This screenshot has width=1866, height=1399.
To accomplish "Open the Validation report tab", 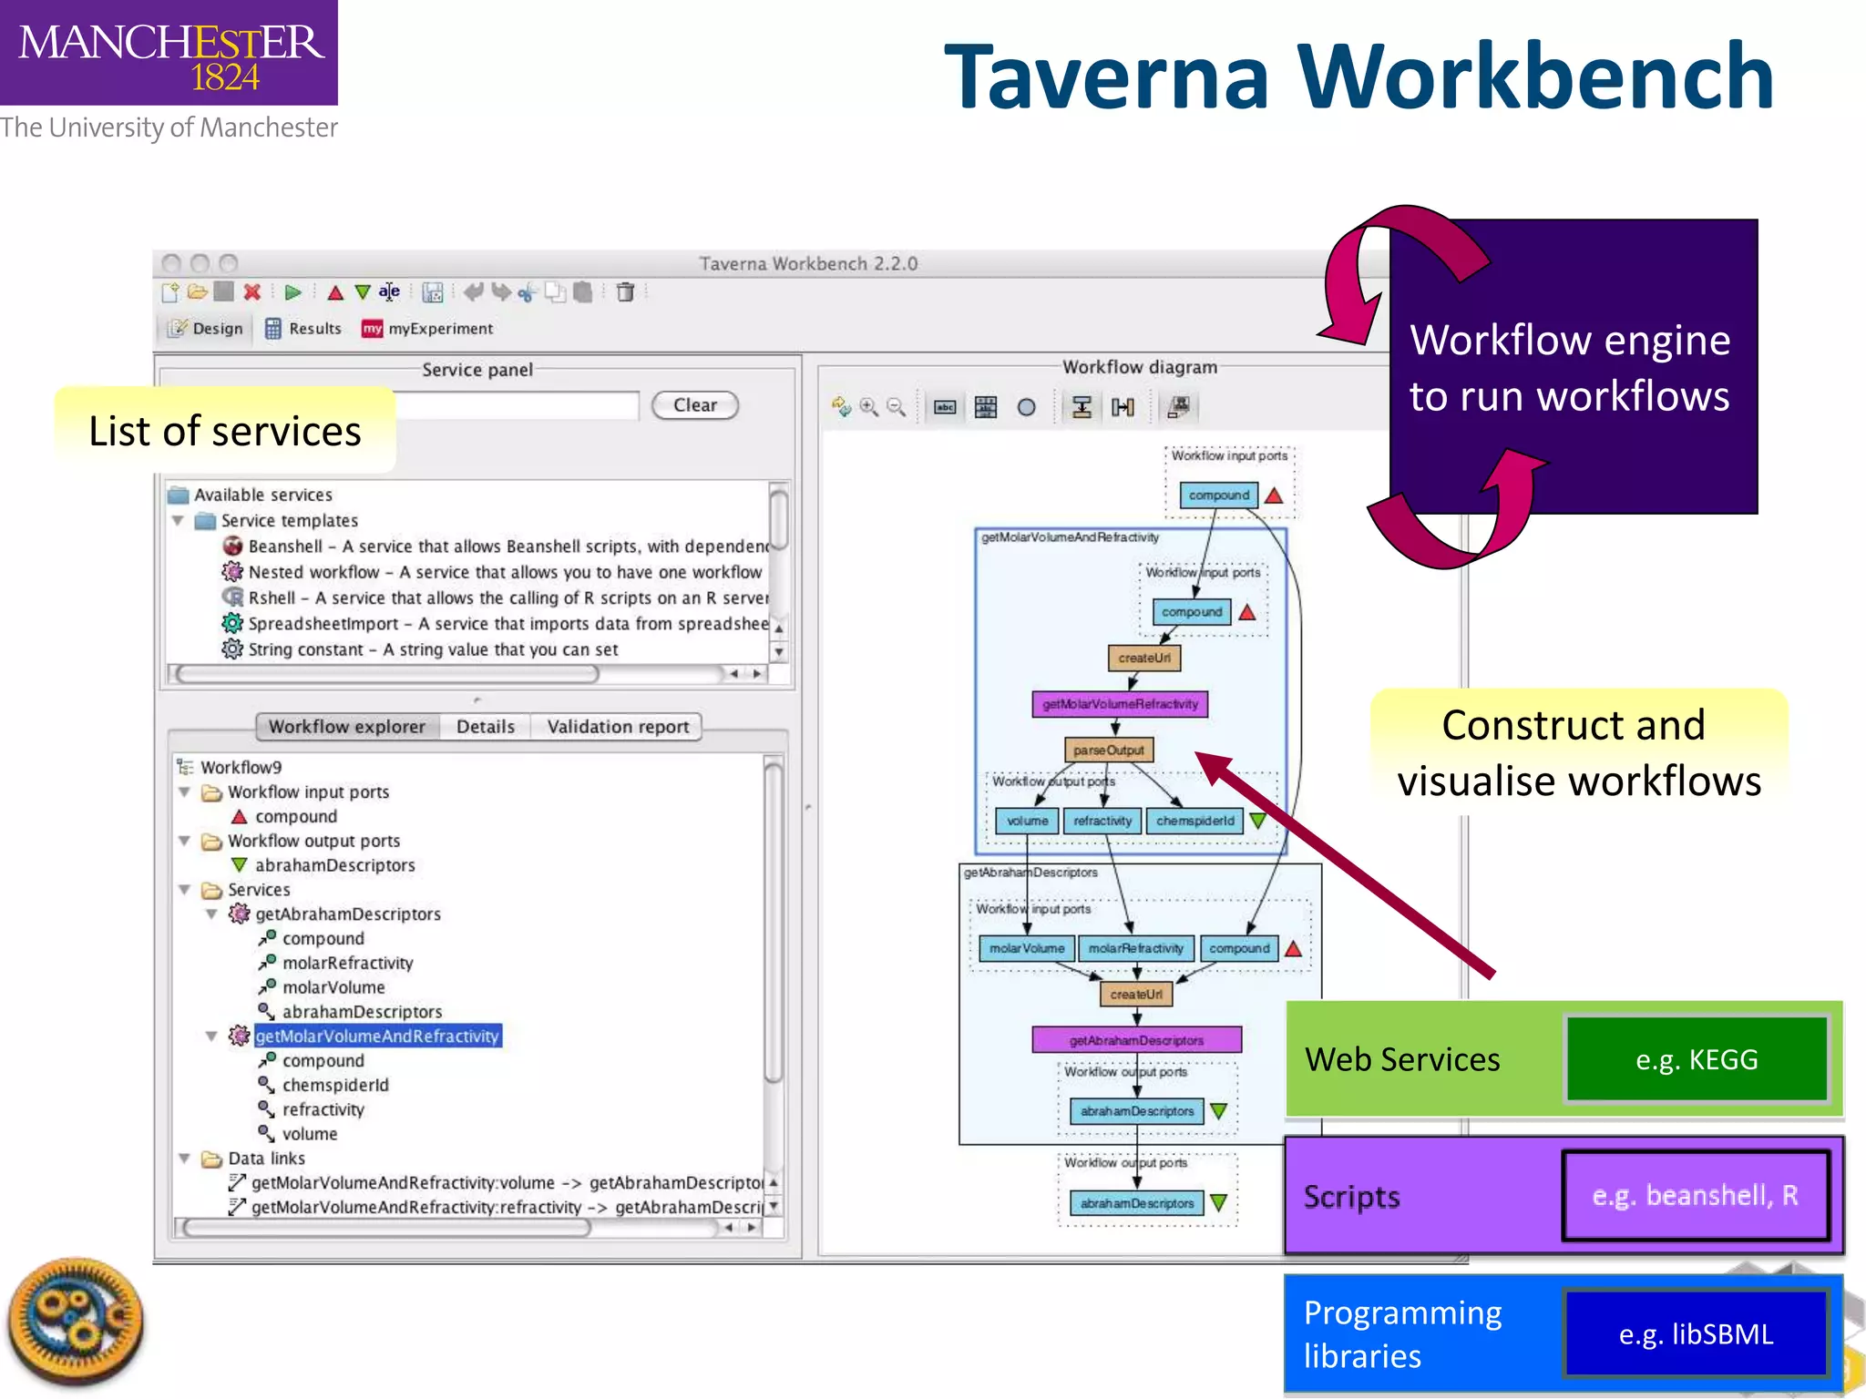I will tap(617, 727).
